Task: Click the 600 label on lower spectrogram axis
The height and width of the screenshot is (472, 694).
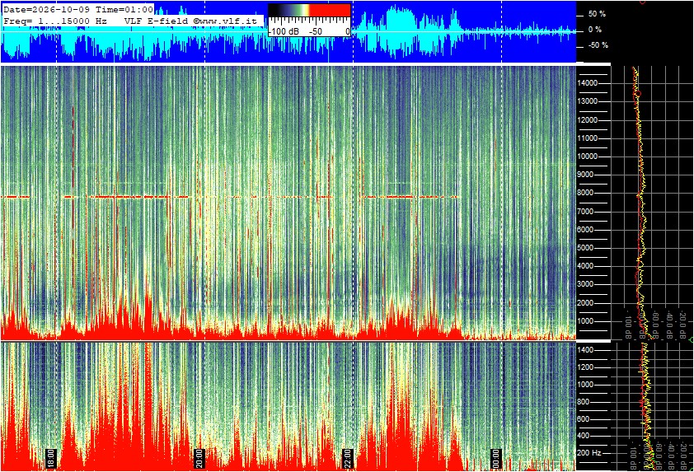Action: tap(584, 419)
